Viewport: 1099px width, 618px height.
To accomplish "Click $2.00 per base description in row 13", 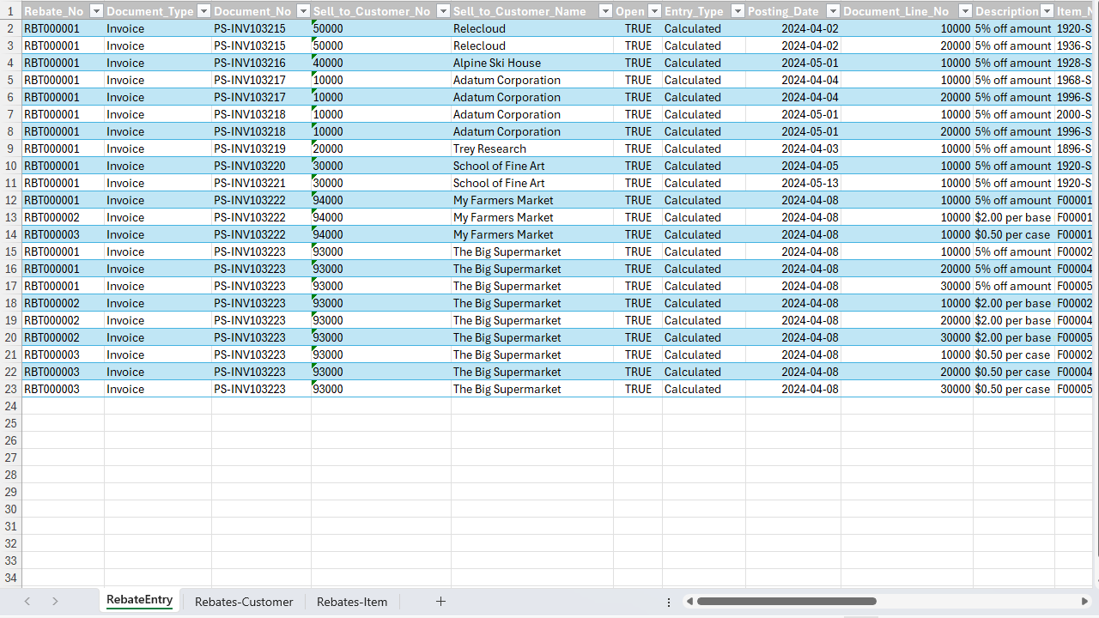I will (1013, 217).
